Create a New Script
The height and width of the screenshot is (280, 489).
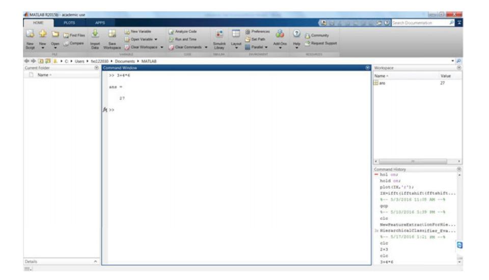(30, 40)
